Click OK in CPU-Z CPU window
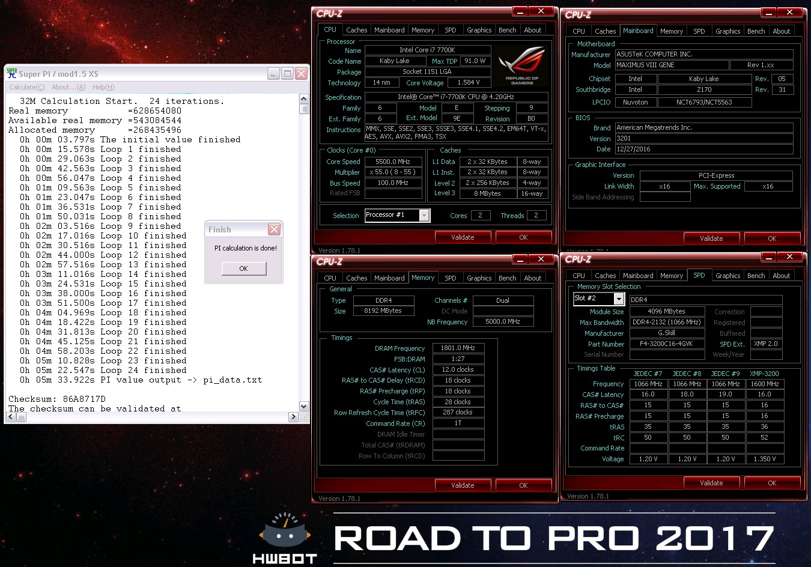Viewport: 811px width, 567px height. tap(523, 237)
